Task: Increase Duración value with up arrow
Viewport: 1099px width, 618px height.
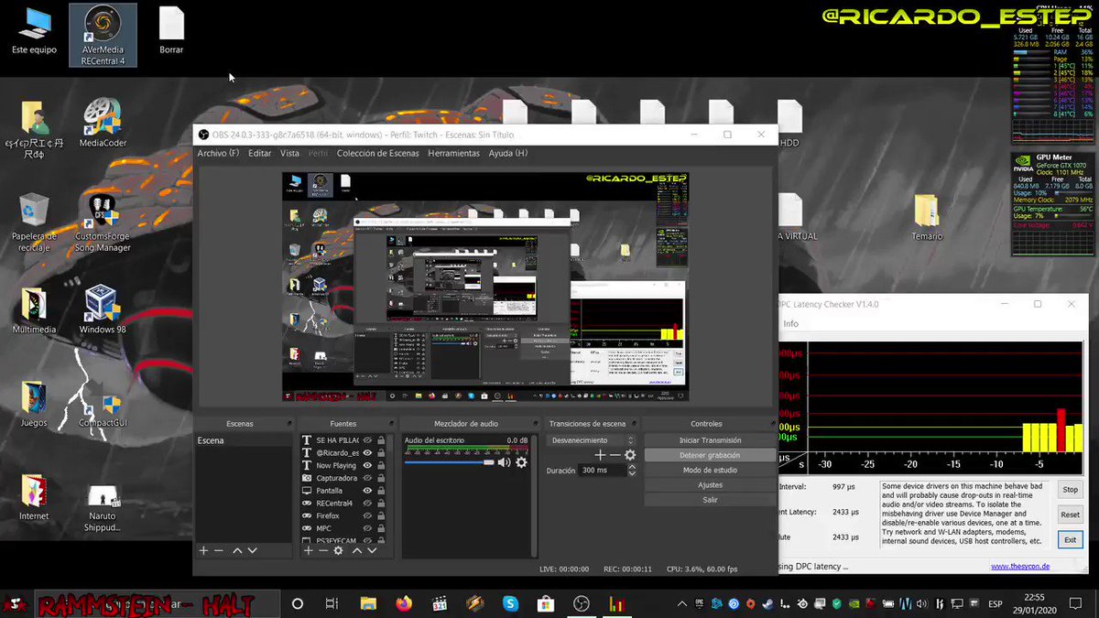Action: point(631,467)
